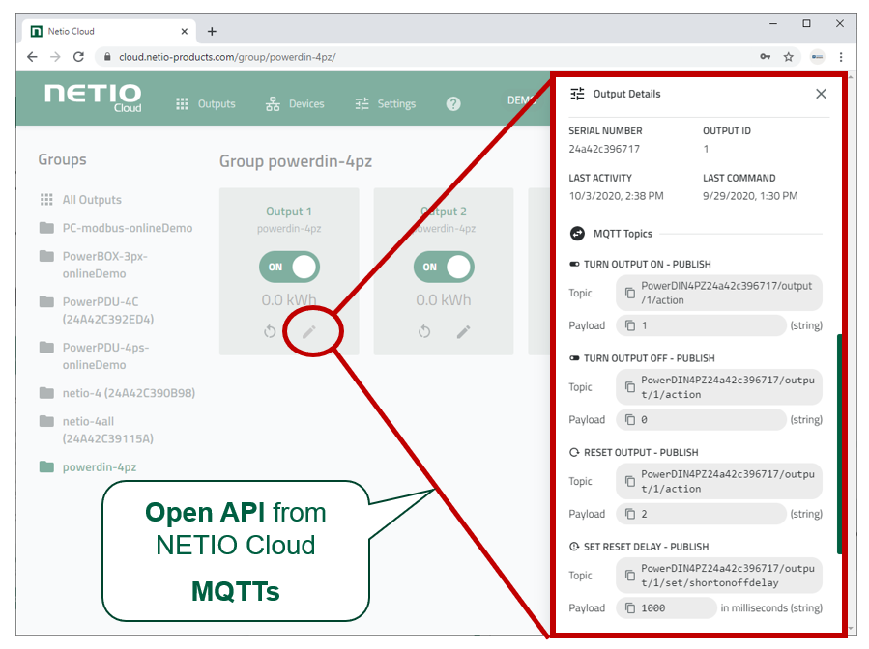Click the help question mark icon
This screenshot has height=649, width=869.
(x=453, y=103)
